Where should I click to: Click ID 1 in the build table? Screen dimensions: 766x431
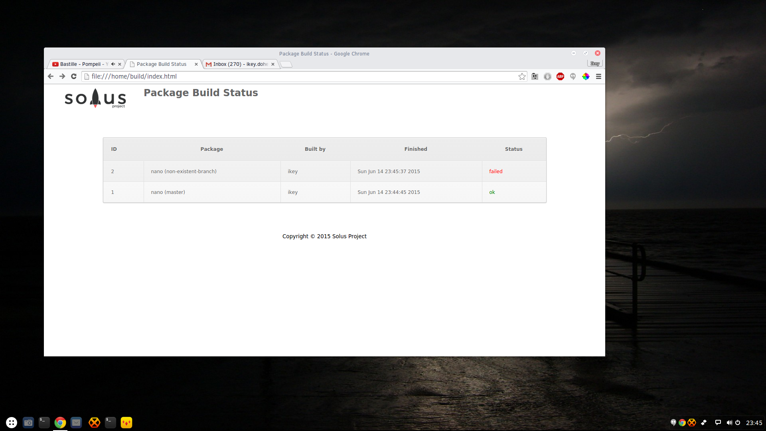113,192
